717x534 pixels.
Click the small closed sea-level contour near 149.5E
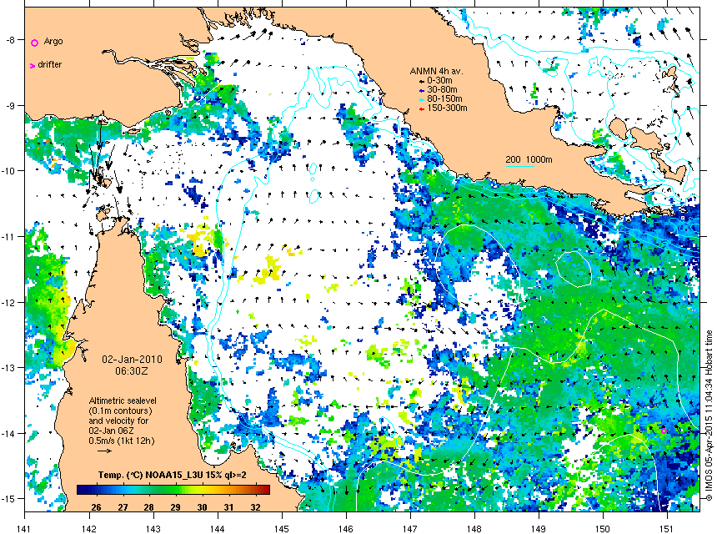click(x=574, y=269)
